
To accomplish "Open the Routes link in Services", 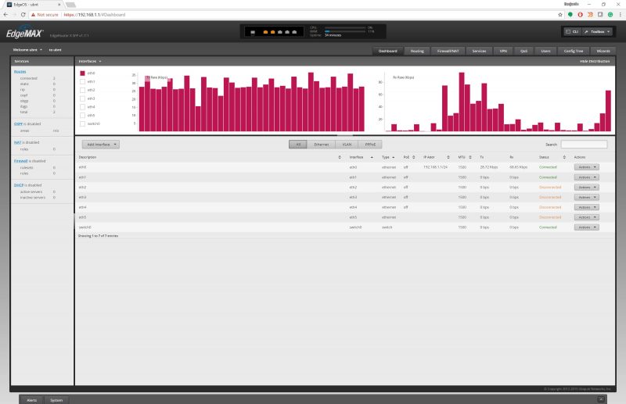I will coord(20,71).
